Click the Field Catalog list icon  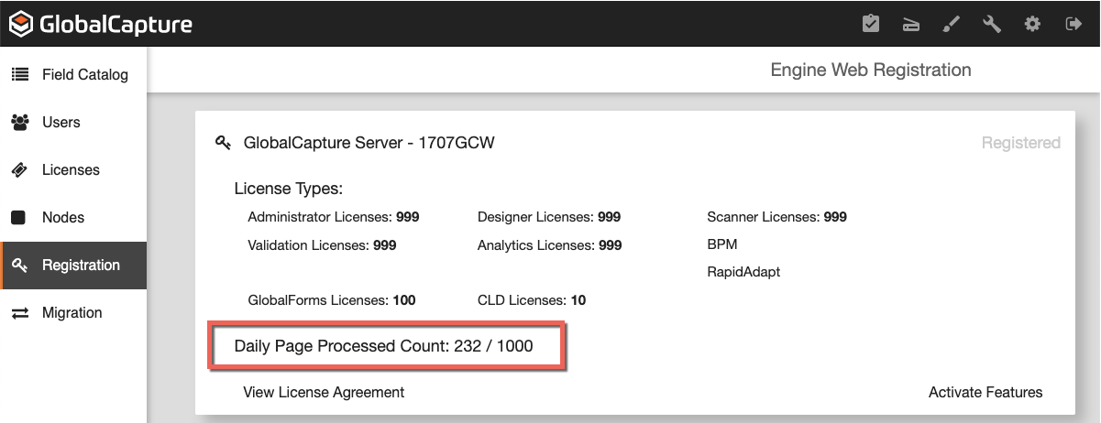pyautogui.click(x=19, y=75)
